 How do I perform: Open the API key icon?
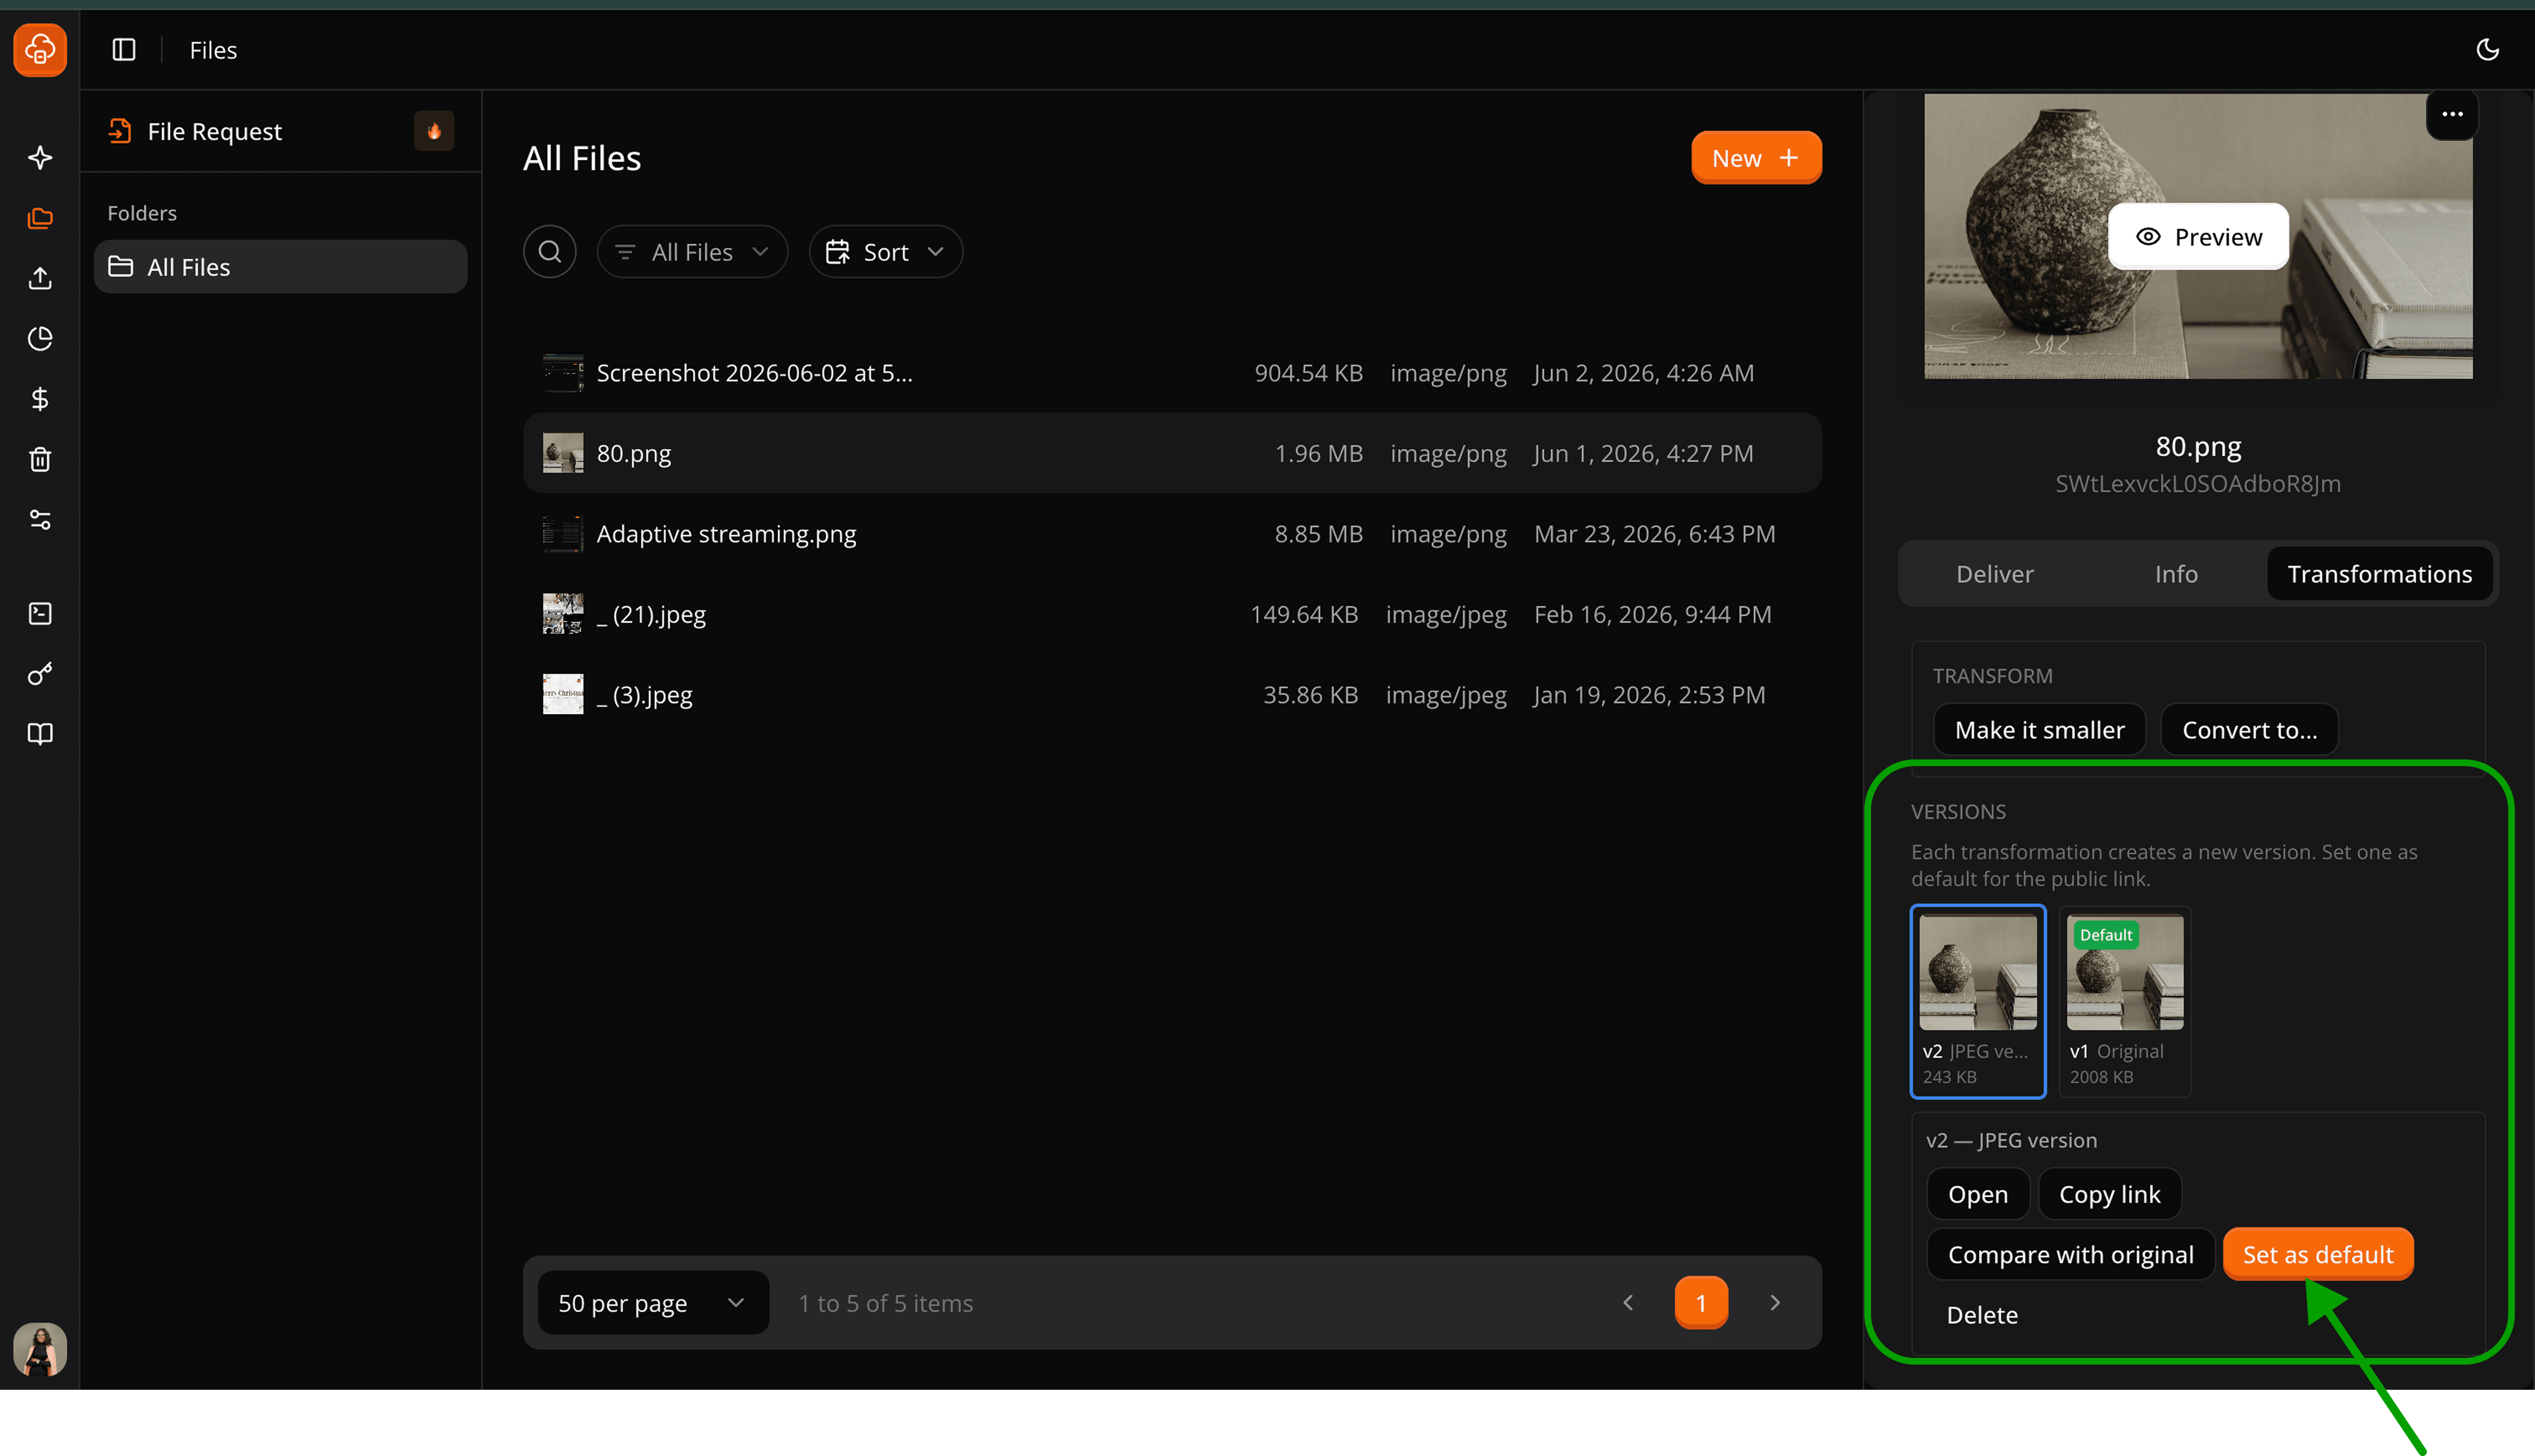[x=40, y=674]
